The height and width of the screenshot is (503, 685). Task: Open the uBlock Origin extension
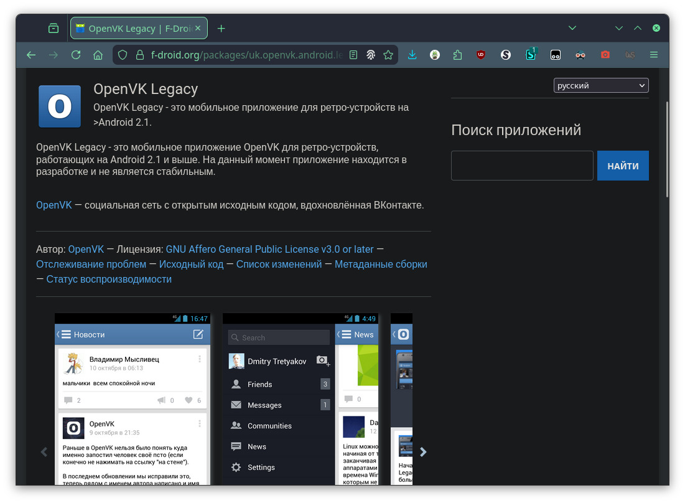(x=481, y=55)
